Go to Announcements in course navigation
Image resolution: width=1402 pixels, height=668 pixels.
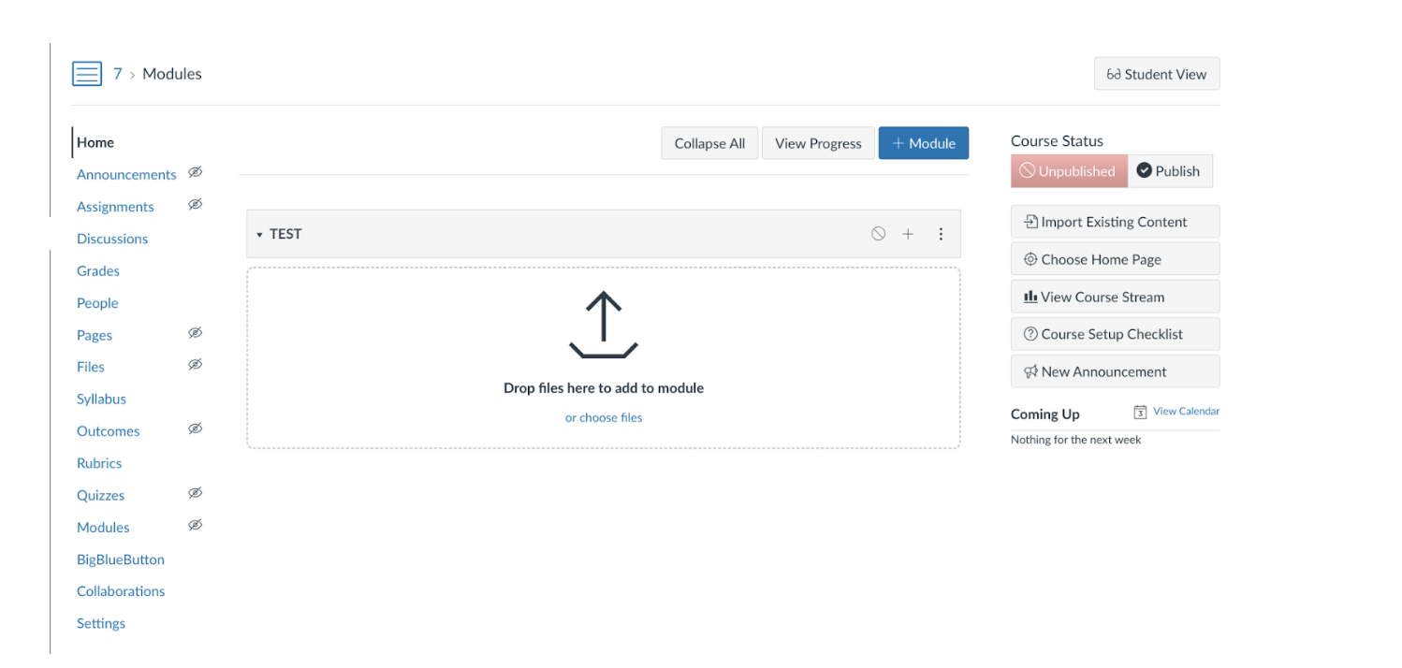(126, 175)
